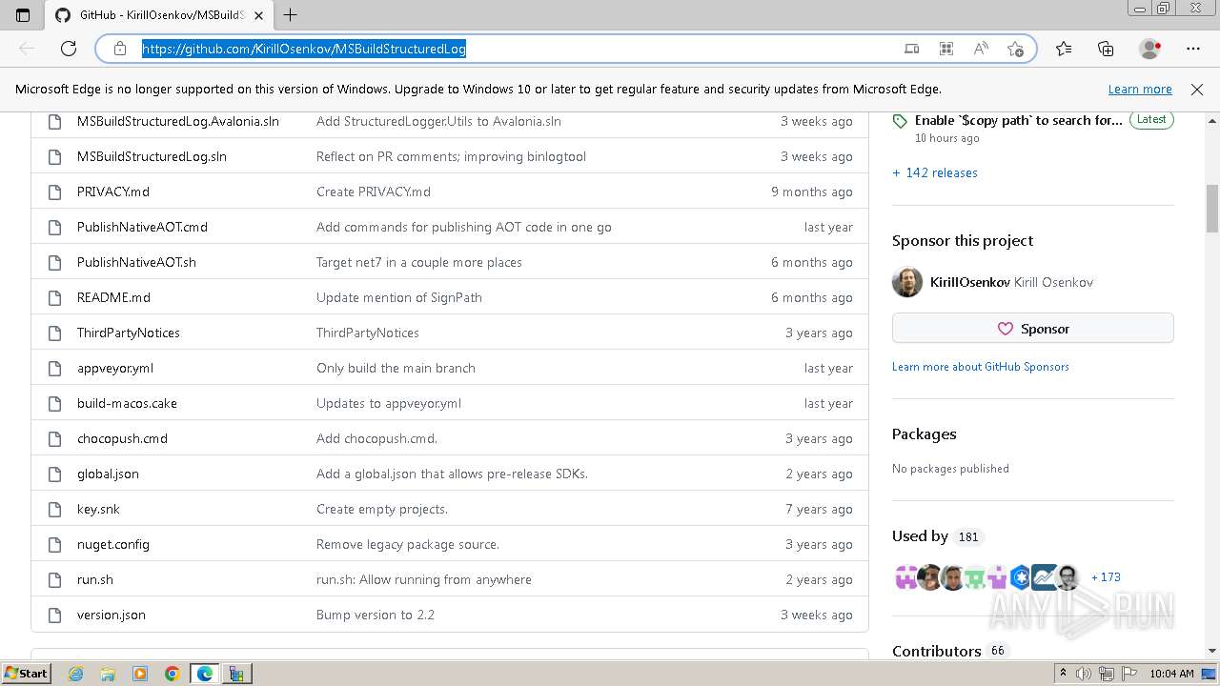Open MSBuildStructuredLog.Avalonia.sln file
The height and width of the screenshot is (686, 1220).
coord(178,121)
